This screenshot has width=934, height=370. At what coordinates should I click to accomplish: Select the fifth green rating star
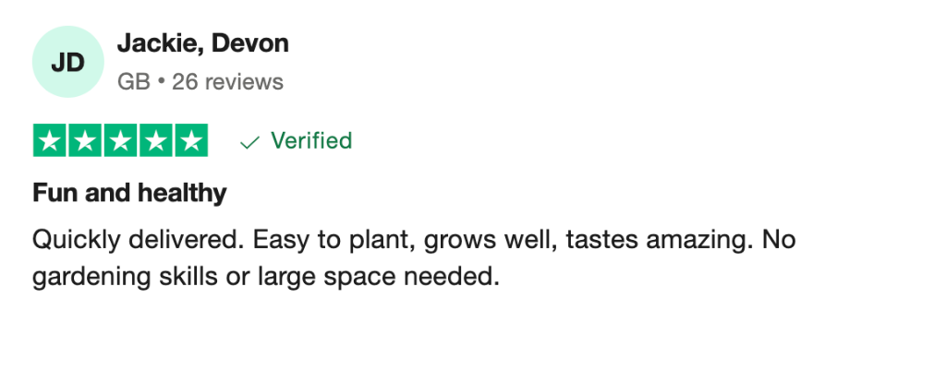point(191,141)
